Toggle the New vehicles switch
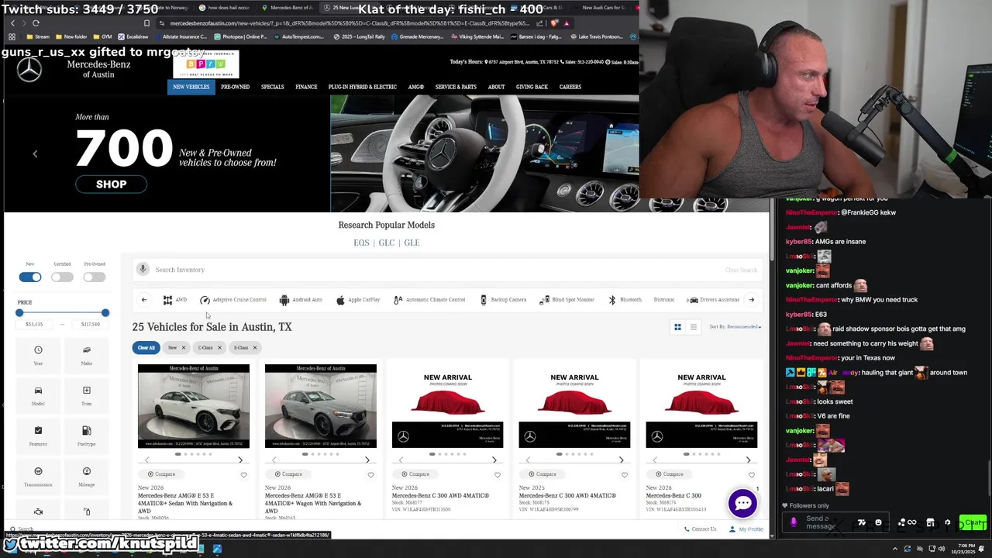992x558 pixels. [x=30, y=277]
